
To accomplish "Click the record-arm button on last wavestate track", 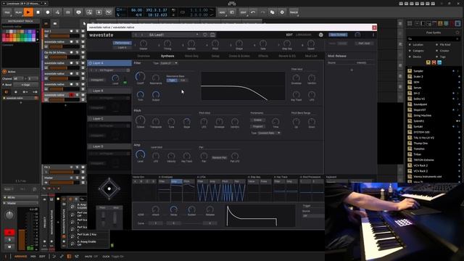I will [71, 95].
